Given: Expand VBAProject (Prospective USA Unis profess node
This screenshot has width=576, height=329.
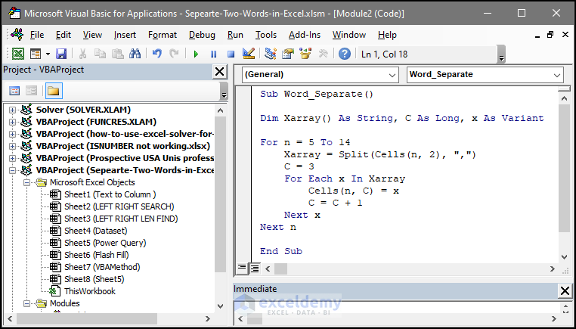Looking at the screenshot, I should point(13,158).
